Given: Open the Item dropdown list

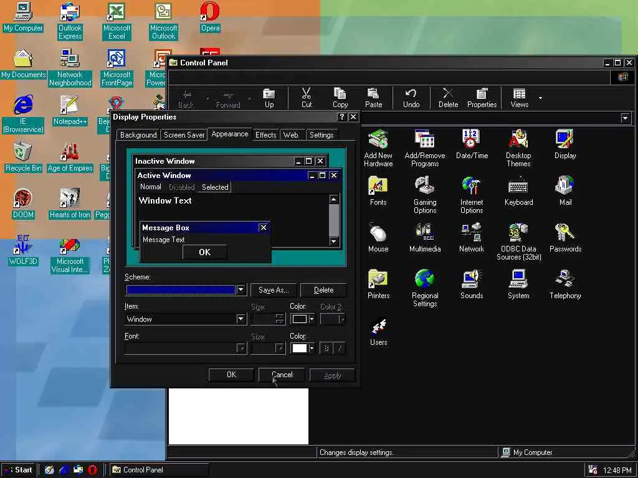Looking at the screenshot, I should pyautogui.click(x=241, y=319).
